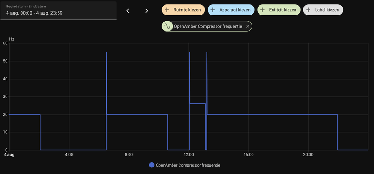This screenshot has width=374, height=174.
Task: Click the 60 value on the y-axis
Action: [x=5, y=43]
